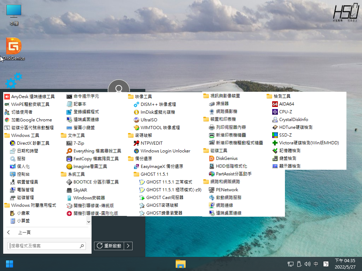Open 裝置管理員 from Windows tools
This screenshot has height=271, width=362.
[24, 182]
